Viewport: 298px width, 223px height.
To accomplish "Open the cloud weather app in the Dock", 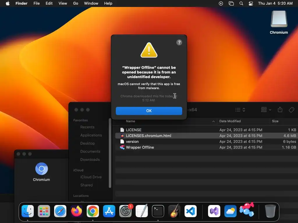I will tap(230, 211).
